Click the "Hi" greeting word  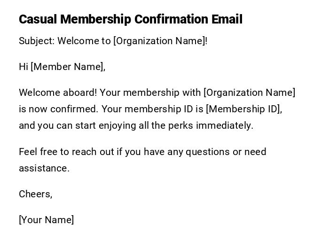(23, 67)
